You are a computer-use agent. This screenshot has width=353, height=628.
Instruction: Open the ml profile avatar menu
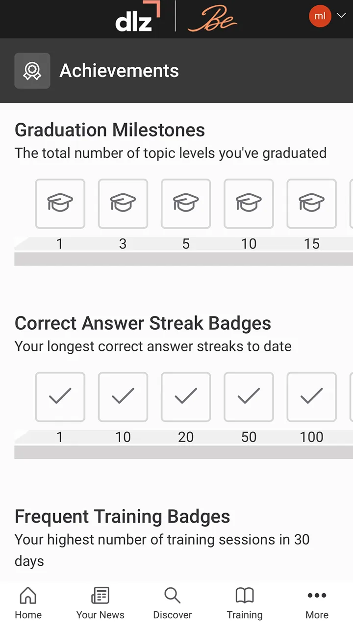click(x=320, y=16)
